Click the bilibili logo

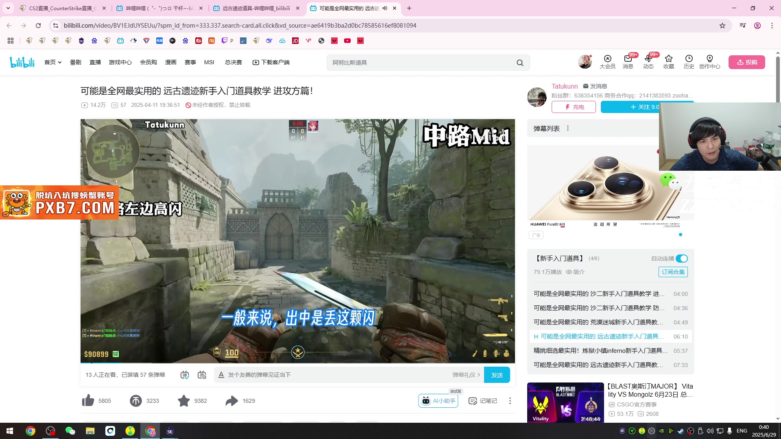pyautogui.click(x=22, y=62)
